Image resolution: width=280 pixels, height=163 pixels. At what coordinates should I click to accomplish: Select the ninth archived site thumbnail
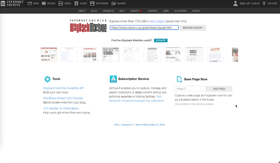click(215, 55)
